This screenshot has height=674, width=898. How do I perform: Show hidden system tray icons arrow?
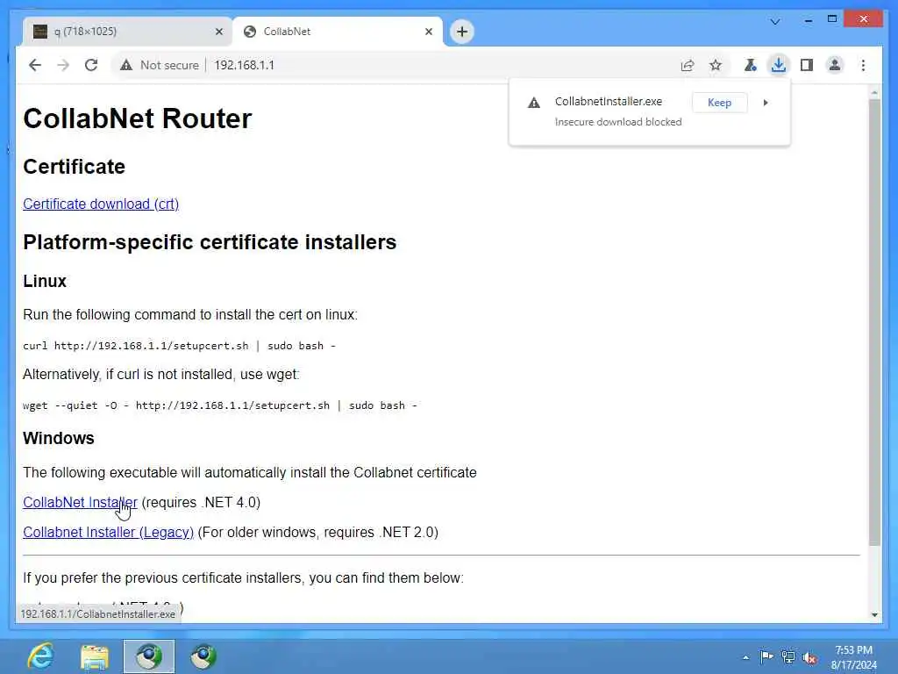tap(745, 657)
